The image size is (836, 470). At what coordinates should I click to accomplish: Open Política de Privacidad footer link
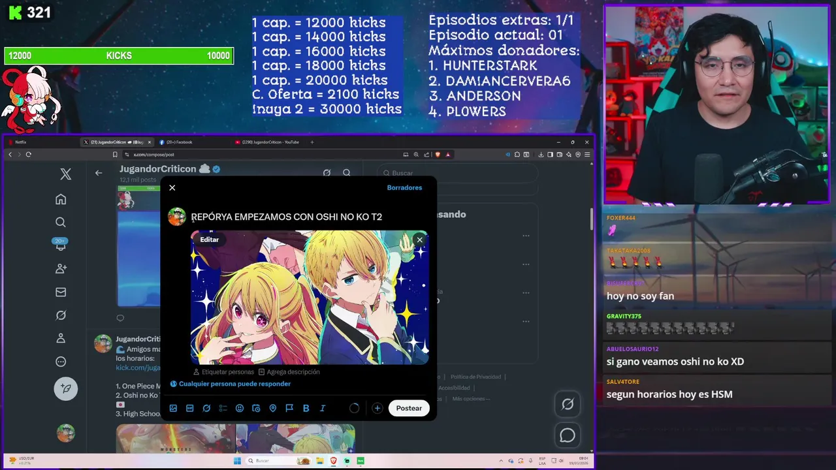click(475, 377)
